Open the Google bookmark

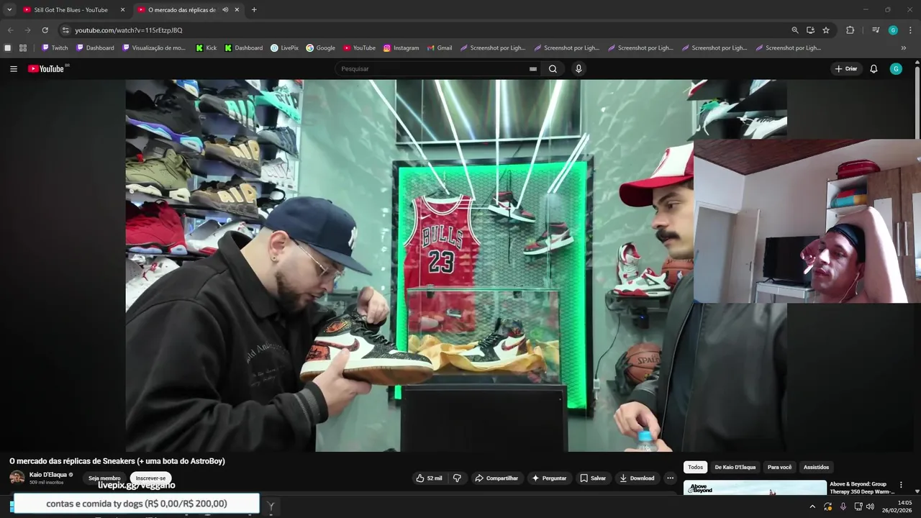tap(321, 48)
